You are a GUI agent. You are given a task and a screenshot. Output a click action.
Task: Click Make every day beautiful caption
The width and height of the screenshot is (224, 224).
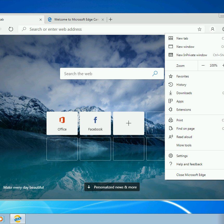click(24, 187)
